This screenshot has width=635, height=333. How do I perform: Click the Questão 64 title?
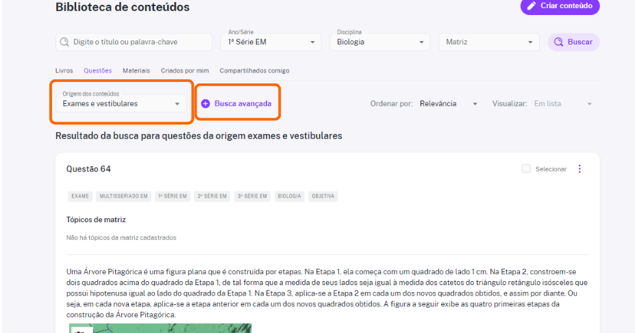click(88, 169)
